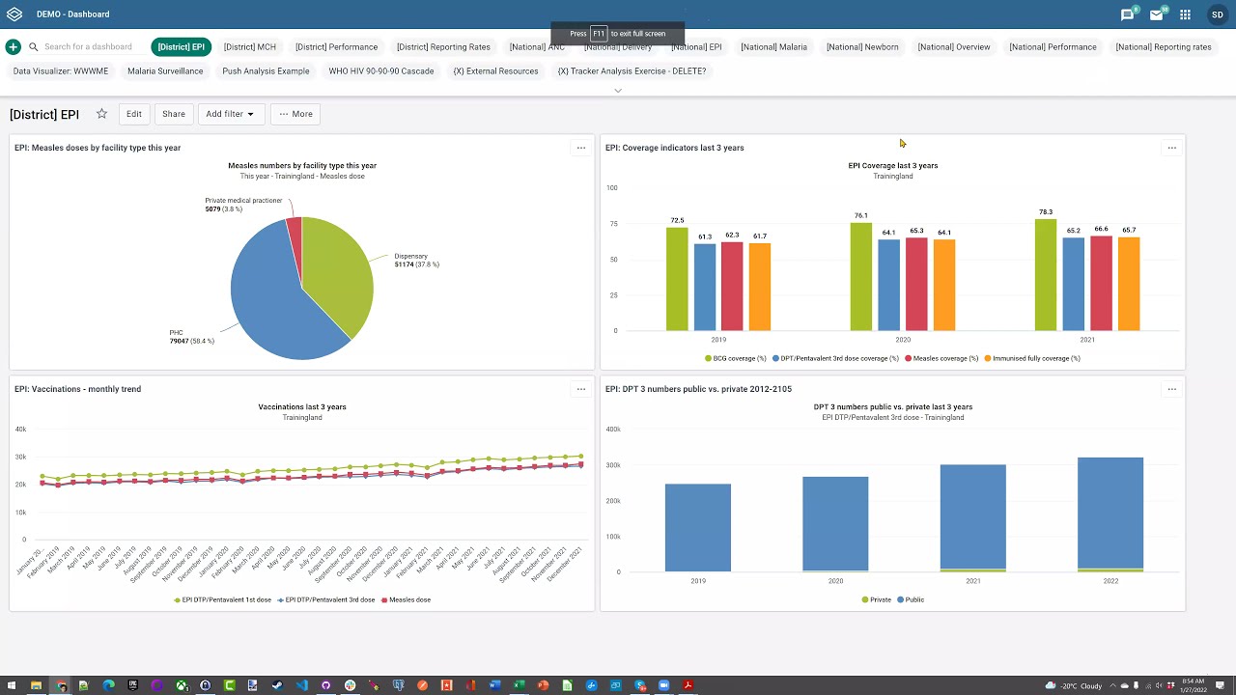
Task: Toggle the Measles doses legend in the trend chart
Action: pyautogui.click(x=406, y=599)
